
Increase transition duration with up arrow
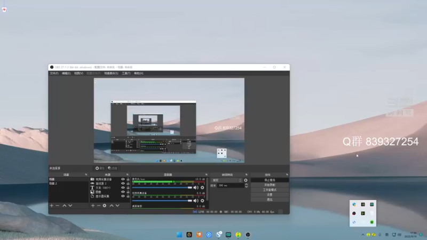(246, 184)
